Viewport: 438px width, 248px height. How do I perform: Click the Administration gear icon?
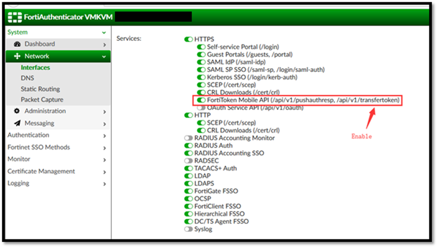(x=17, y=111)
